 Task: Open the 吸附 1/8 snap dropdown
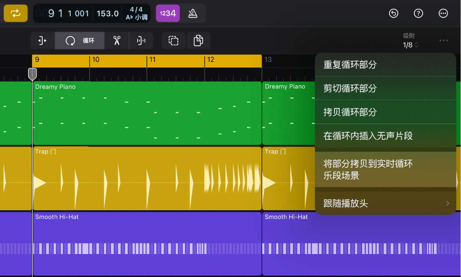[410, 41]
